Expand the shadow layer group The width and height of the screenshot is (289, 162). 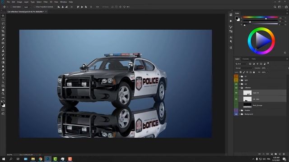(x=240, y=110)
